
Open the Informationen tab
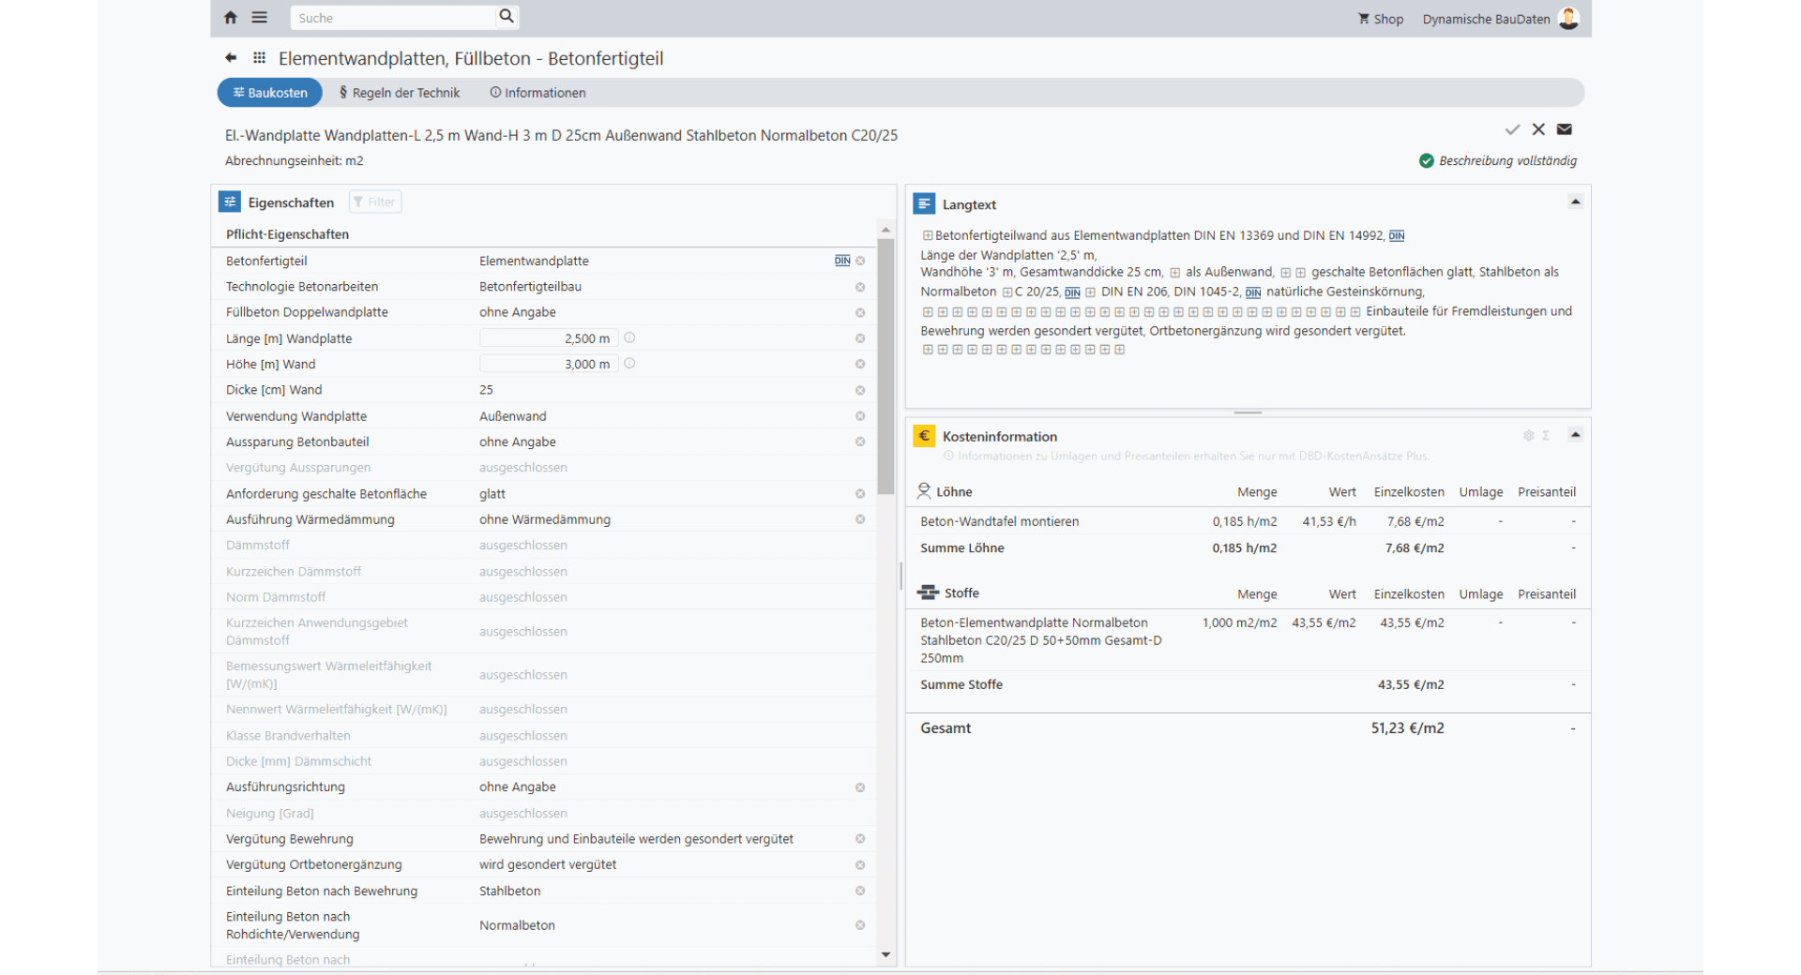click(x=537, y=93)
